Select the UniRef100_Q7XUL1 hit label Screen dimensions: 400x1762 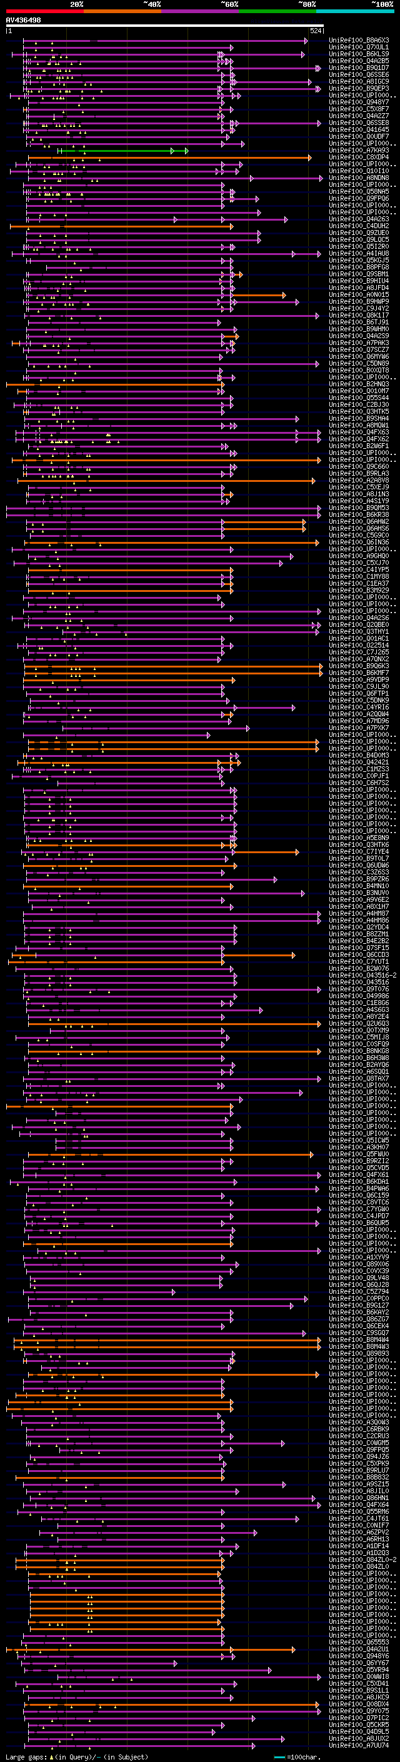(x=358, y=48)
